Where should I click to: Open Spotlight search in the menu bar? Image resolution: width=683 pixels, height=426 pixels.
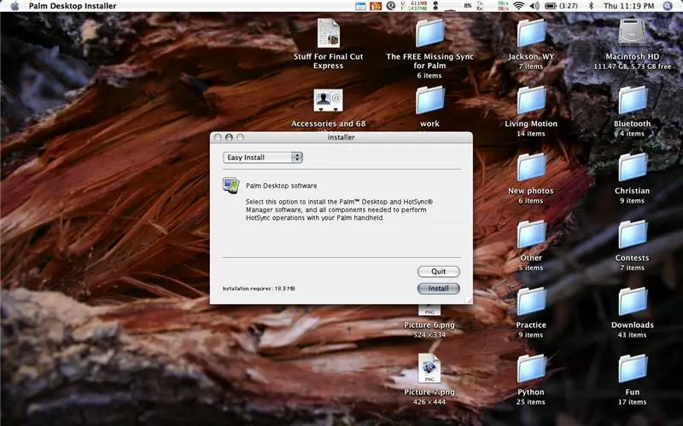(x=668, y=6)
